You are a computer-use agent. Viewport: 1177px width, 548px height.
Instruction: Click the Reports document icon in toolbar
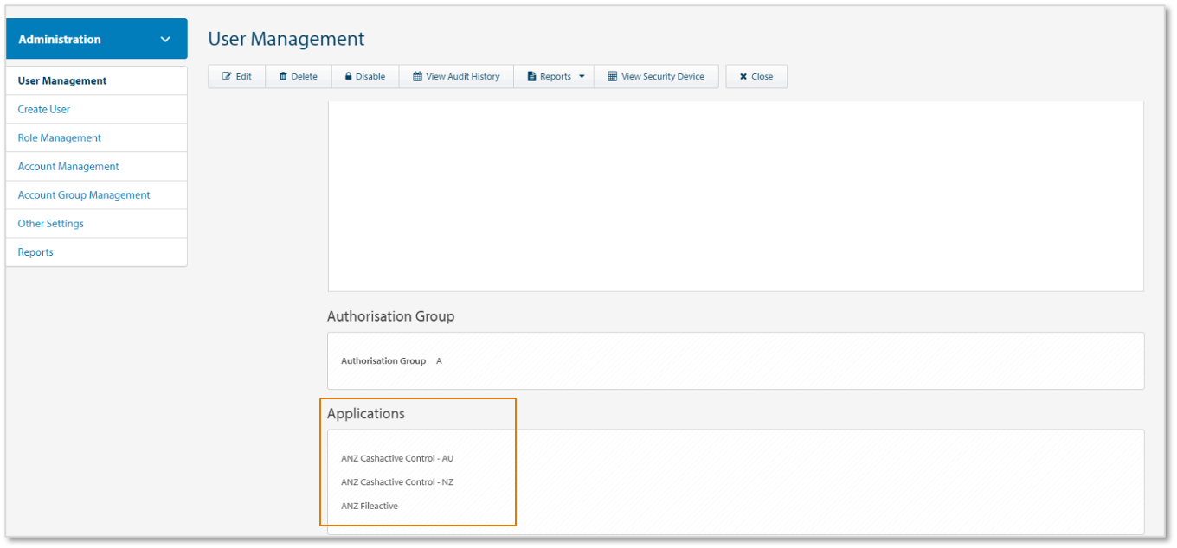[532, 77]
